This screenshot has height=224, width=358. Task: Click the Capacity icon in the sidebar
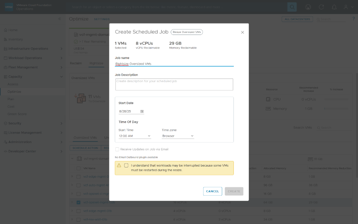click(x=5, y=77)
